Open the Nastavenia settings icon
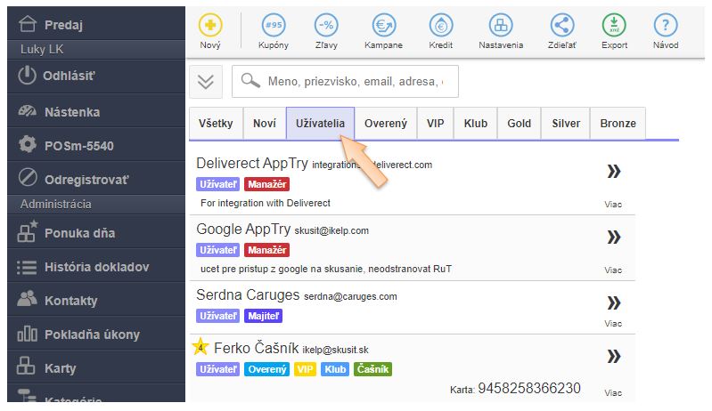Screen dimensions: 712x411 point(502,27)
